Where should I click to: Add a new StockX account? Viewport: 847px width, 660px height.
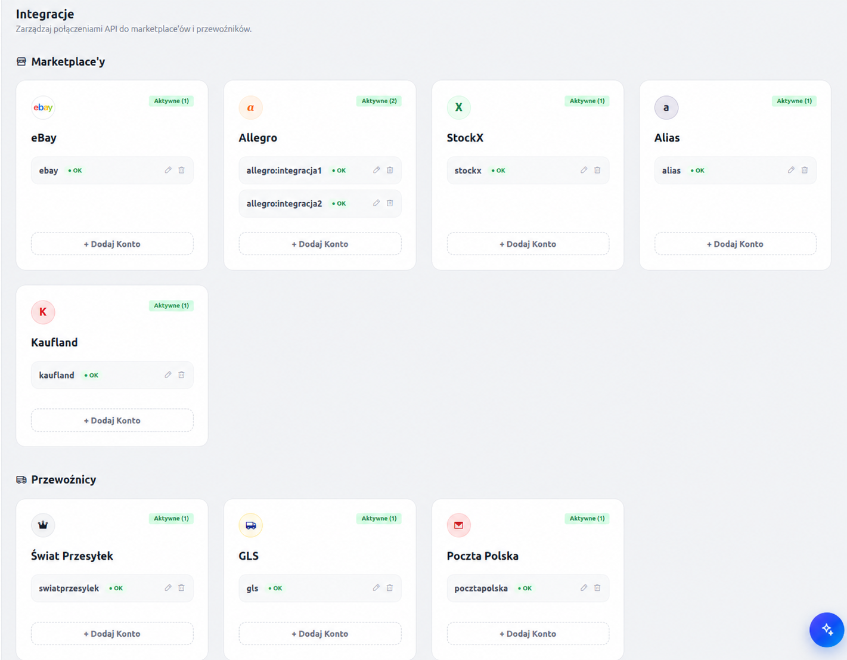click(x=528, y=244)
